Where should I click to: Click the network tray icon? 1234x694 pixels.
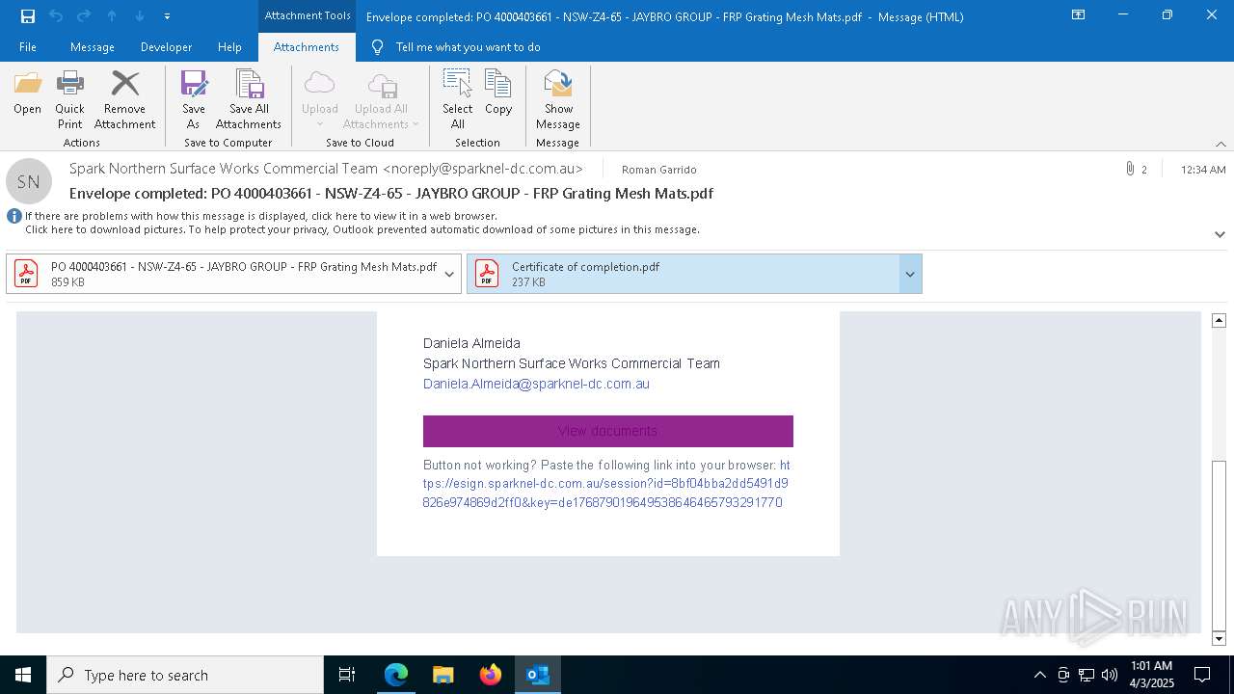[x=1086, y=675]
